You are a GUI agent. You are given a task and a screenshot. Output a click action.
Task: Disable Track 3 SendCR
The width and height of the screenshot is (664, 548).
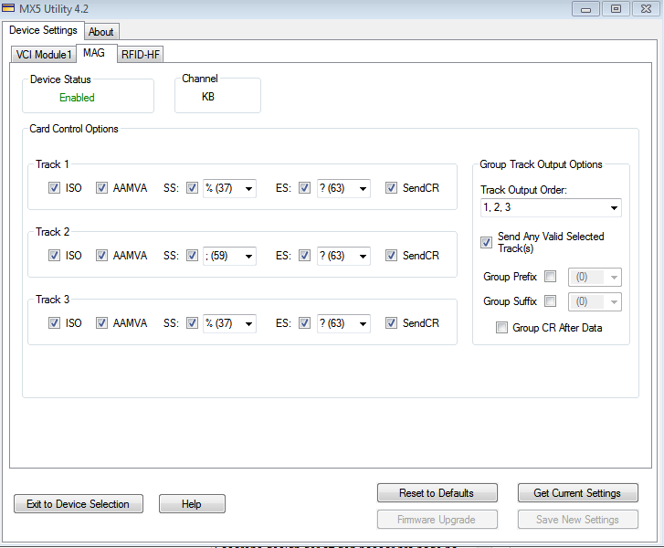click(x=391, y=323)
